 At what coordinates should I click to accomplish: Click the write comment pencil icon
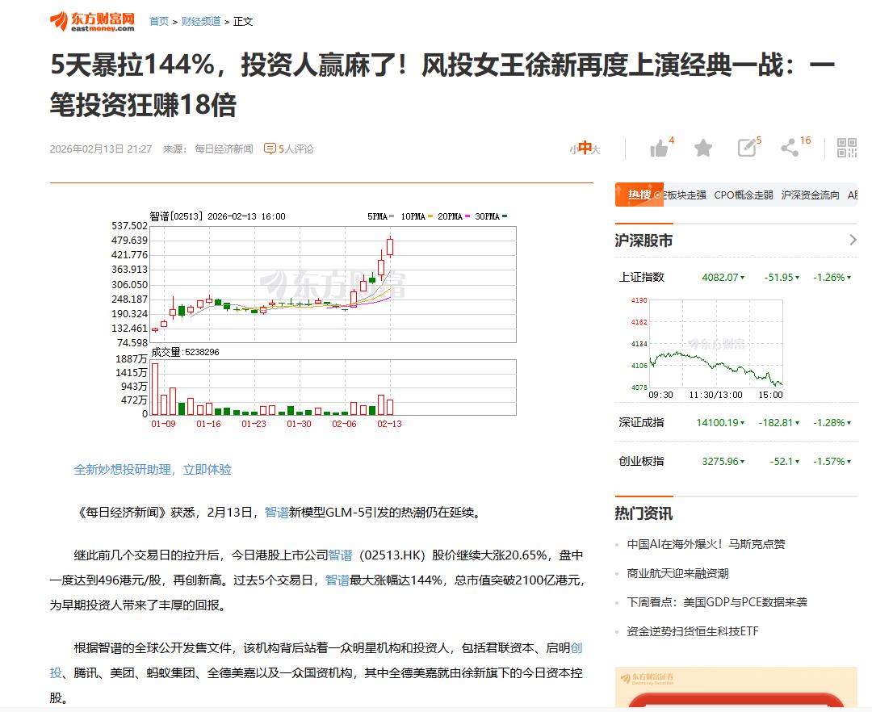tap(746, 147)
